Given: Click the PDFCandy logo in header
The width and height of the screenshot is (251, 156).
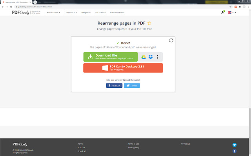Looking at the screenshot, I should click(x=21, y=12).
